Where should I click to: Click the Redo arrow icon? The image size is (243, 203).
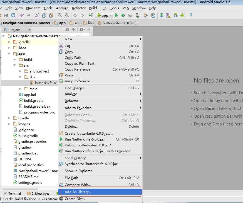29,15
